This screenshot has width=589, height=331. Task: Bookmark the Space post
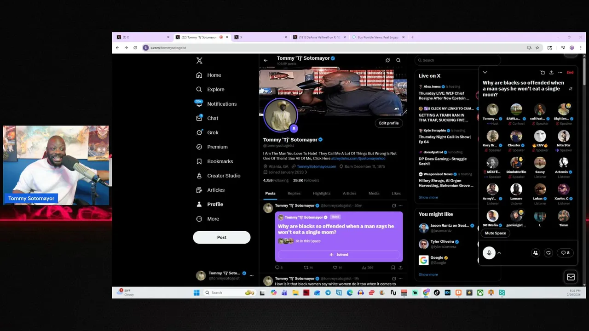pyautogui.click(x=393, y=267)
